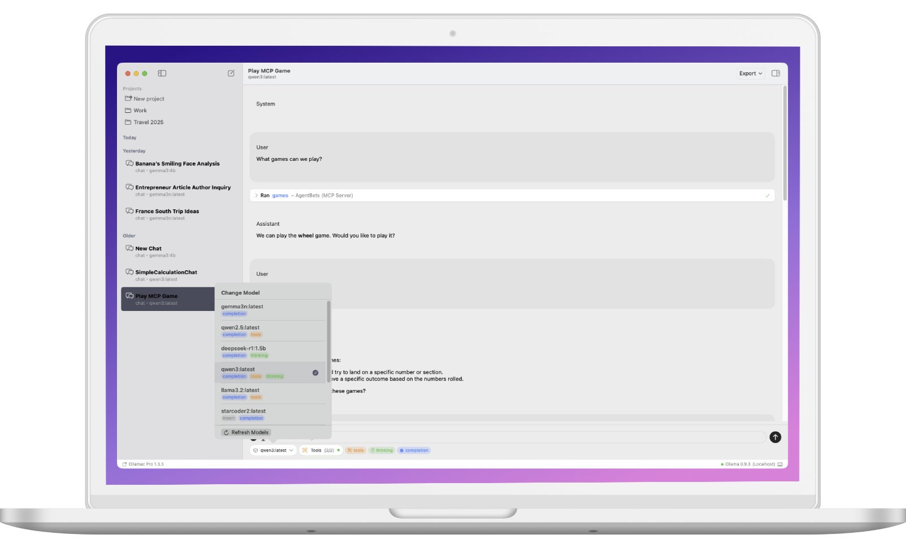Toggle the tools capability badge
The height and width of the screenshot is (548, 906).
pos(356,450)
